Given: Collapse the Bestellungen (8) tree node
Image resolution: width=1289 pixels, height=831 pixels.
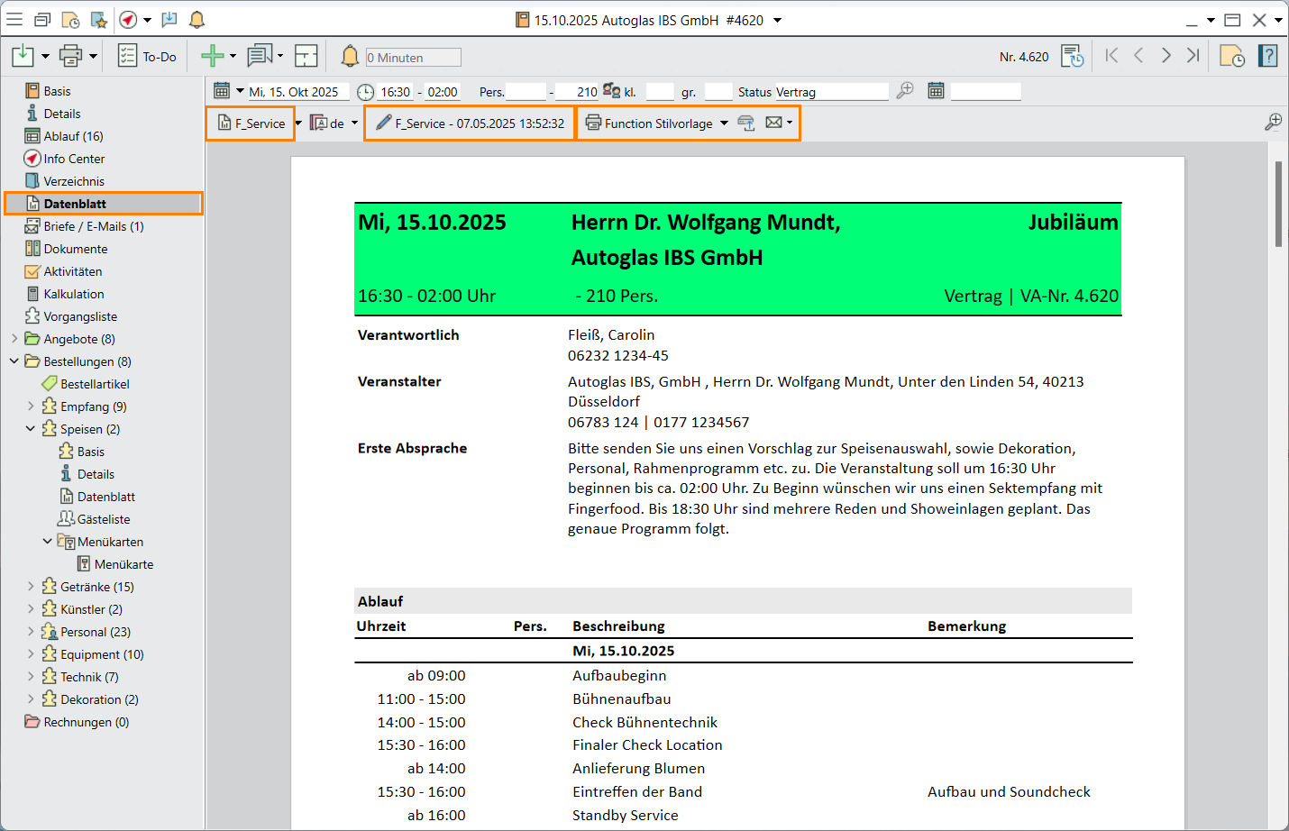Looking at the screenshot, I should tap(14, 361).
